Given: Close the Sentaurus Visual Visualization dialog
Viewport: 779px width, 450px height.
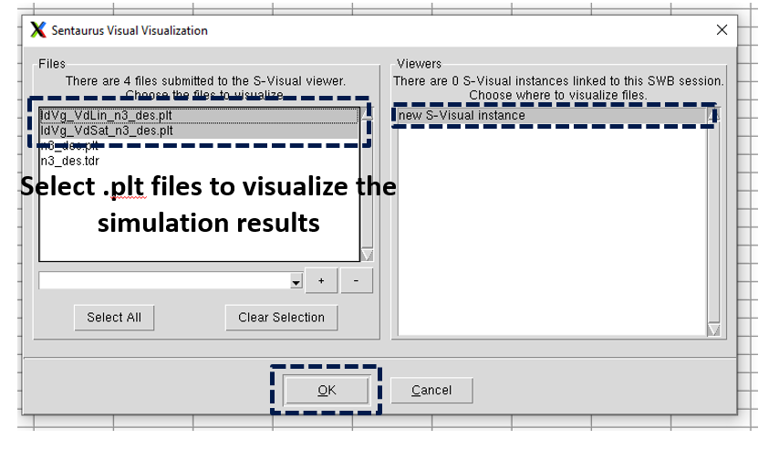Looking at the screenshot, I should (722, 30).
